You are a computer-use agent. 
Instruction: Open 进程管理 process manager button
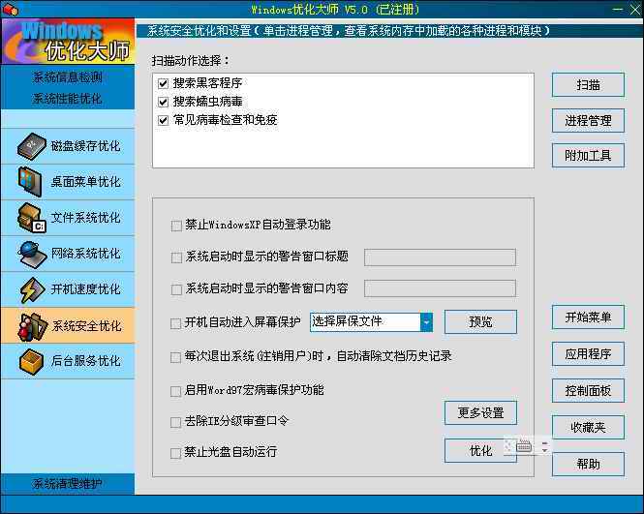[x=588, y=121]
